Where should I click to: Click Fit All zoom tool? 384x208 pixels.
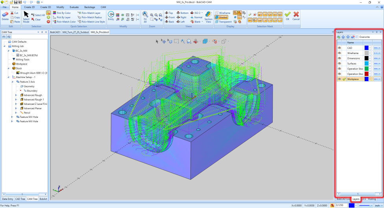point(145,17)
